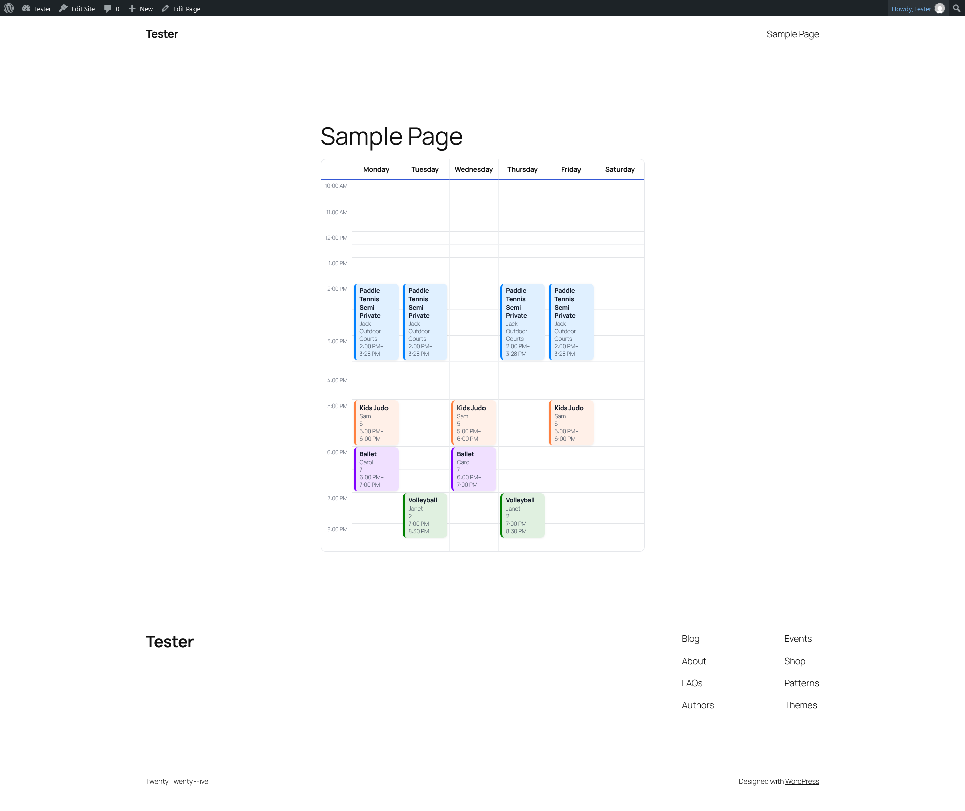Follow the WordPress link in footer
Viewport: 965px width, 811px height.
click(802, 781)
